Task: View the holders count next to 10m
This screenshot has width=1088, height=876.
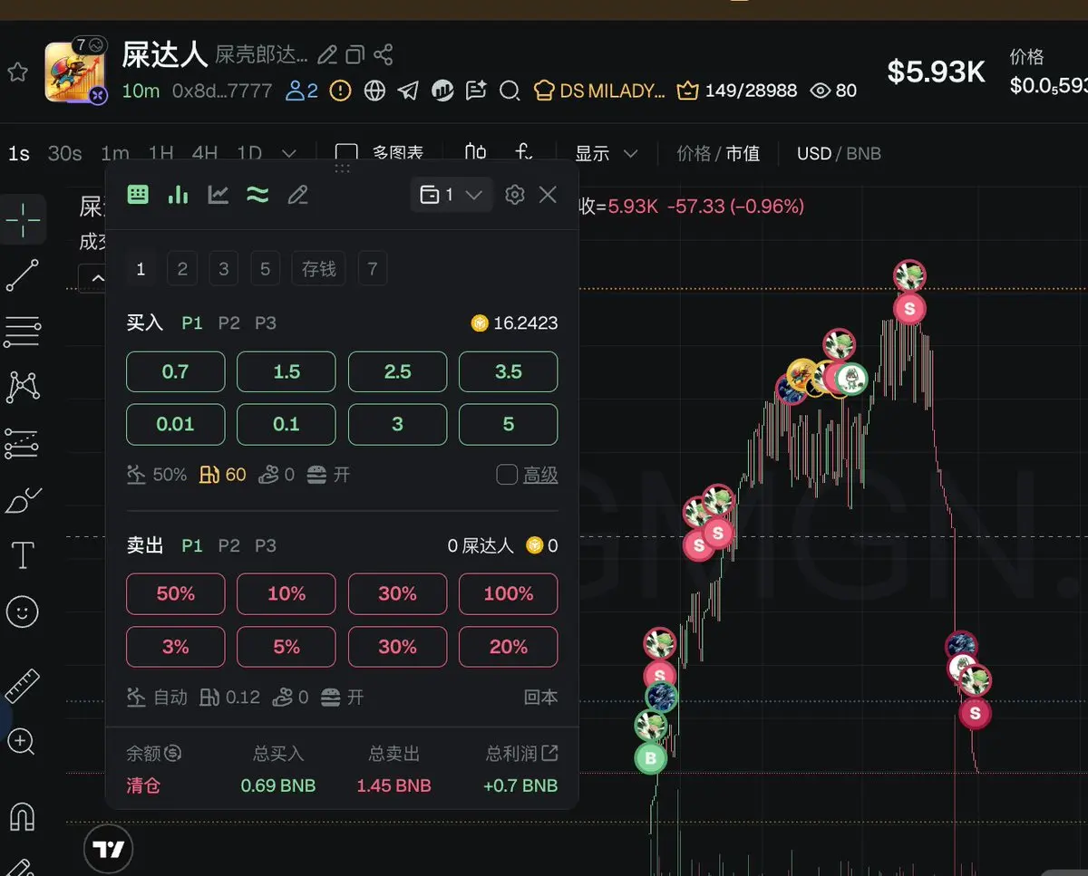Action: point(302,91)
